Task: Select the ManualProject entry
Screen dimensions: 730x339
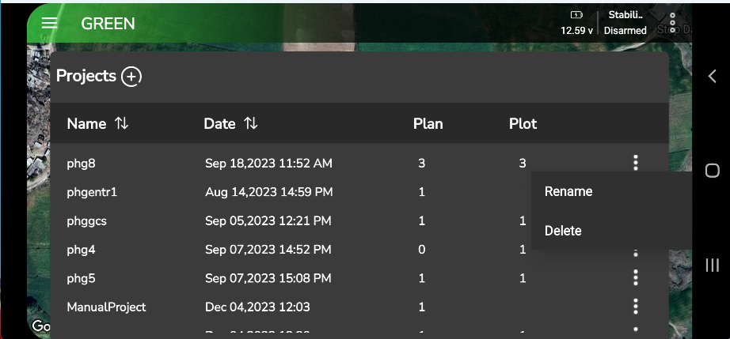Action: point(106,307)
